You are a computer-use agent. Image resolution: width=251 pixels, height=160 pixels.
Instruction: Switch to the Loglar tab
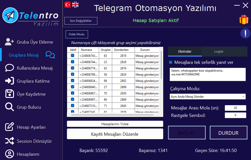pos(219,52)
